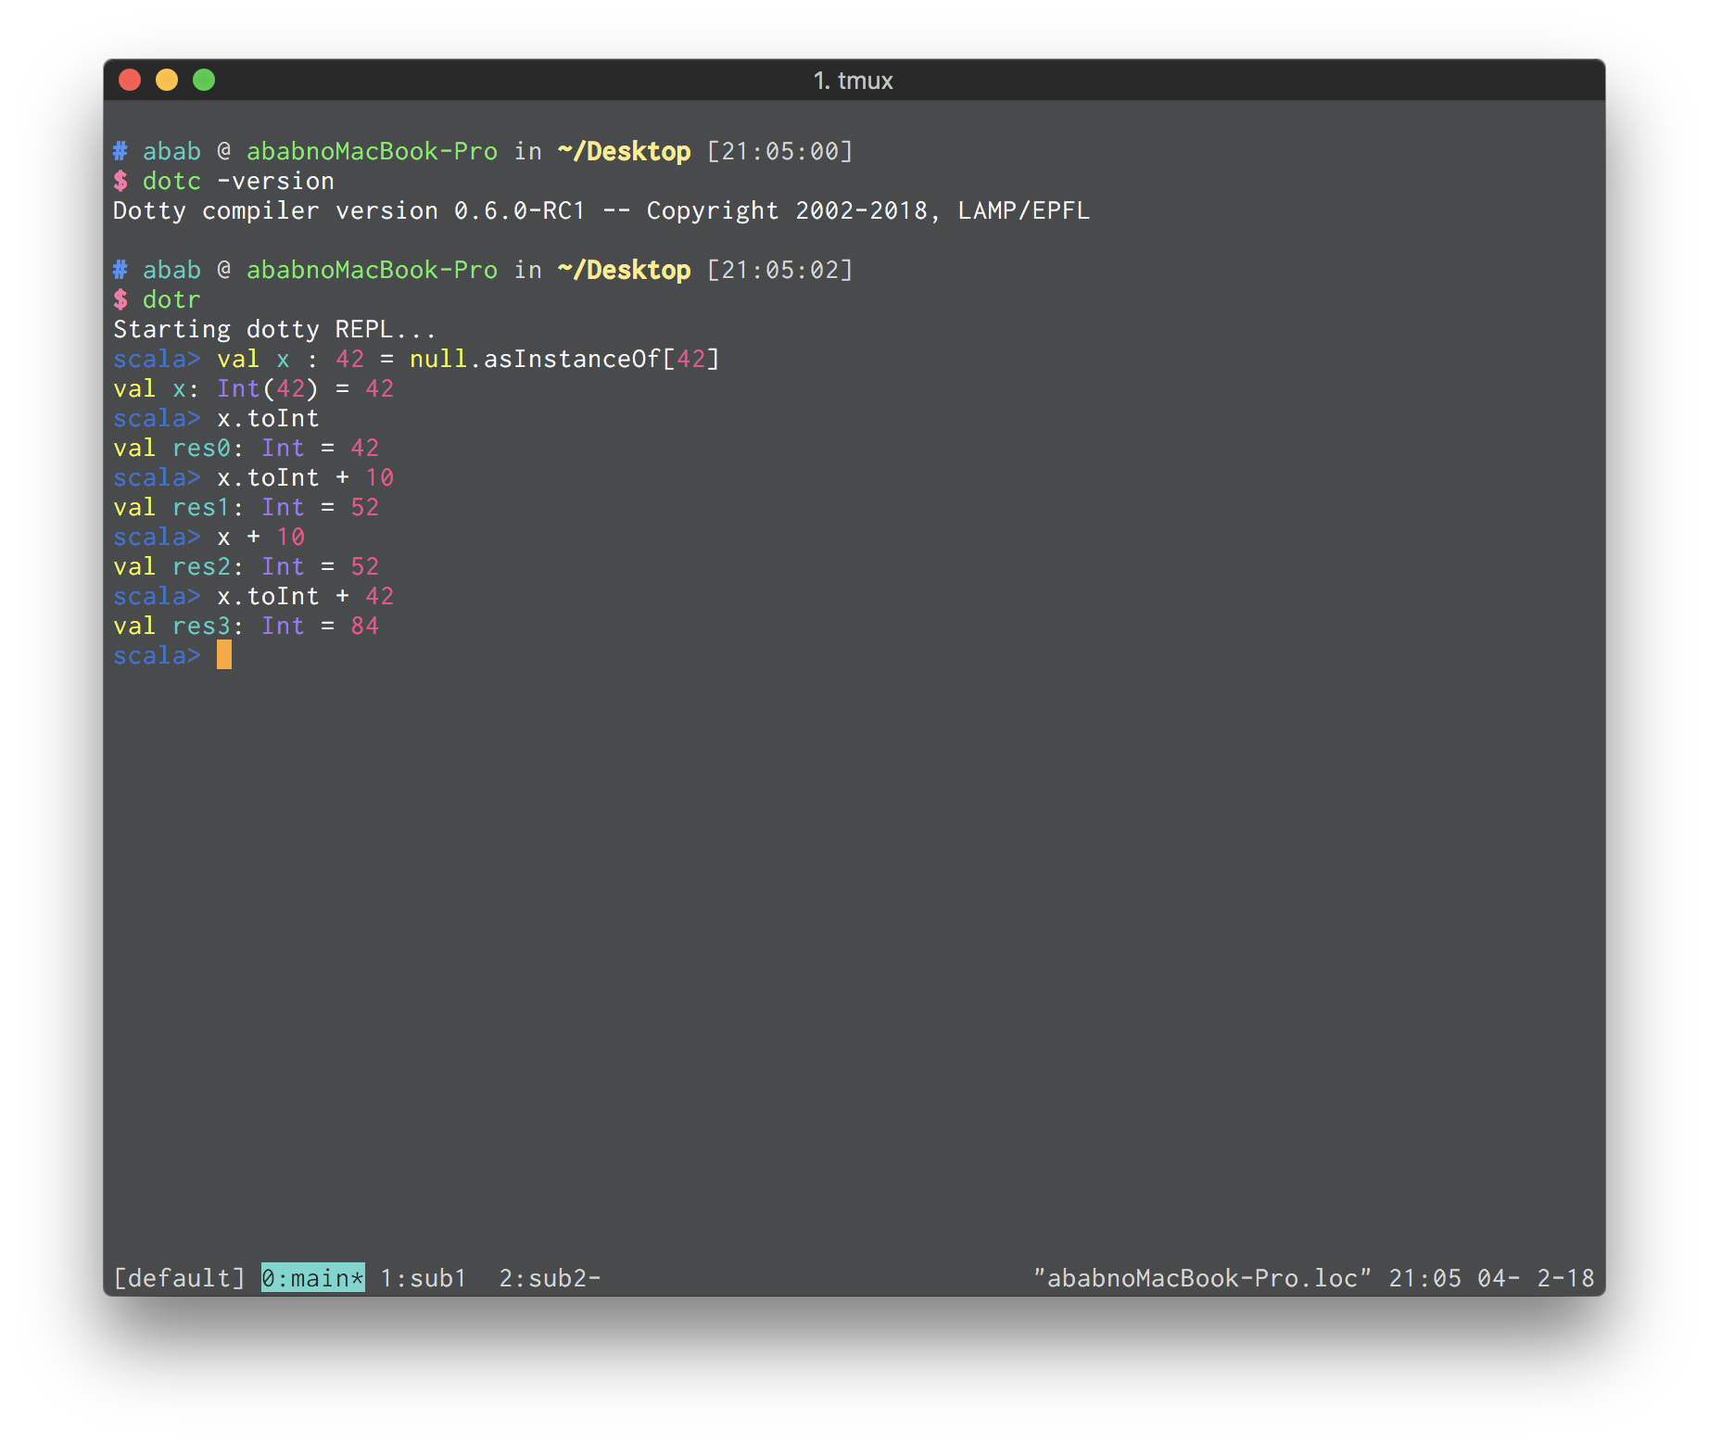Click the 'val res0: Int = 42' line
The width and height of the screenshot is (1709, 1444).
(246, 448)
